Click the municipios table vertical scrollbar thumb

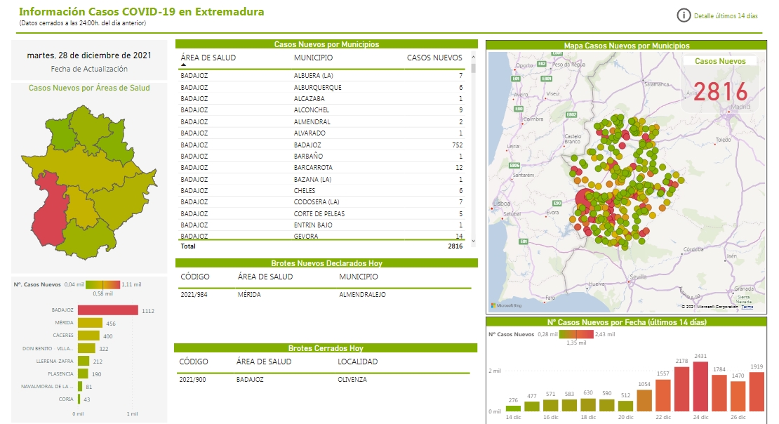click(x=473, y=68)
